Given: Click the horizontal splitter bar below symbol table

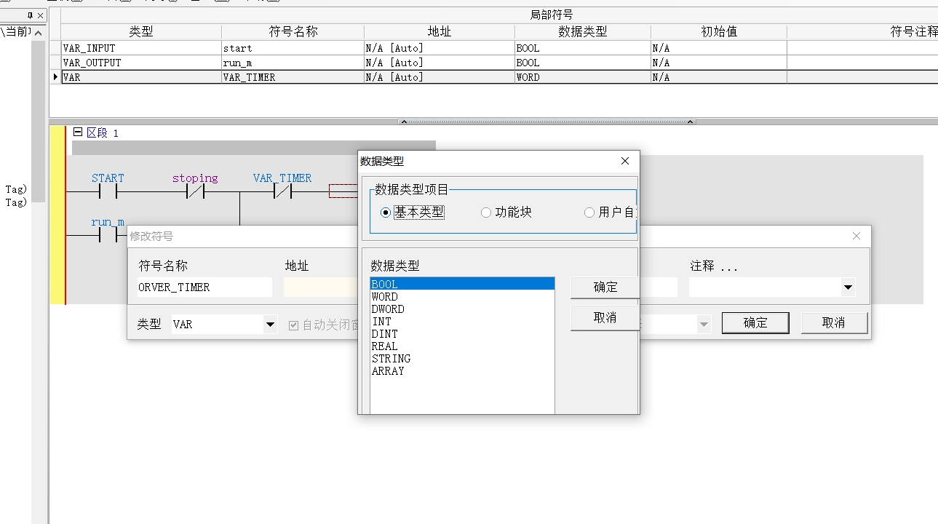Looking at the screenshot, I should (x=546, y=122).
